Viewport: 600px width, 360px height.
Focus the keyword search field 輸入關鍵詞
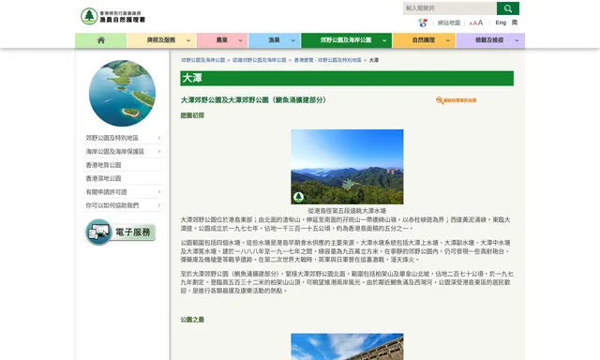coord(450,8)
